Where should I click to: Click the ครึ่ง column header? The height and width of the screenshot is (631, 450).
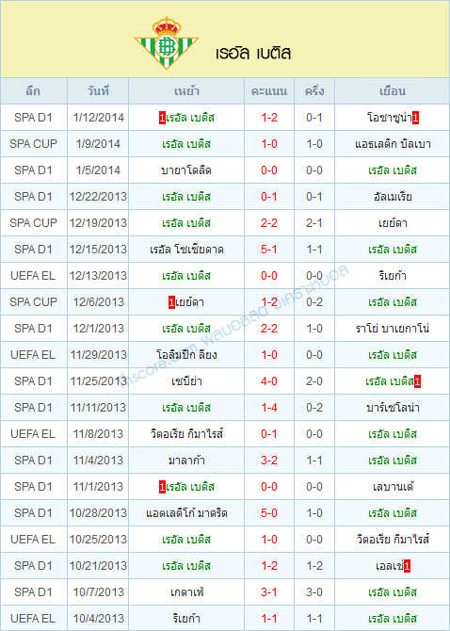click(x=314, y=91)
